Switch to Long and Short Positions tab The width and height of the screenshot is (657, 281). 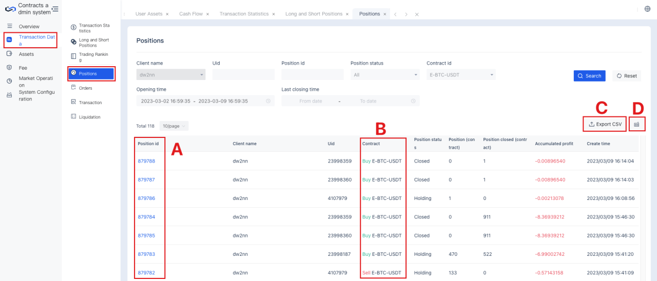pyautogui.click(x=314, y=14)
